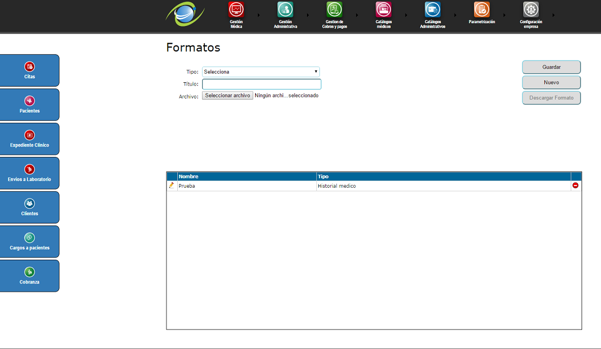This screenshot has width=601, height=349.
Task: Open Pacientes from the sidebar
Action: pos(30,104)
